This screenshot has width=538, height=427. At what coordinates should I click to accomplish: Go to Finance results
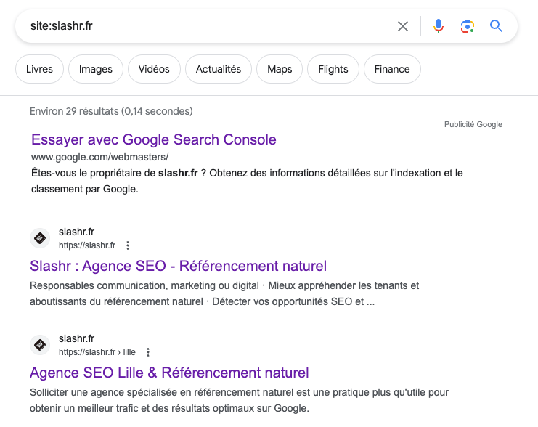point(392,70)
